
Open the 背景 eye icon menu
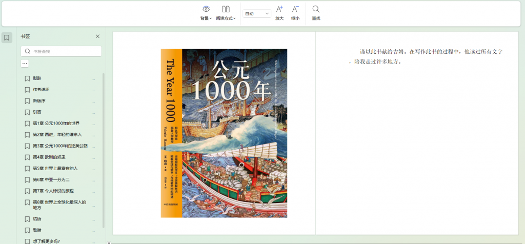(x=206, y=9)
